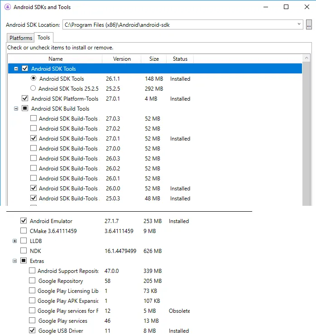The image size is (316, 335).
Task: Click the 339 MB size value
Action: (153, 271)
